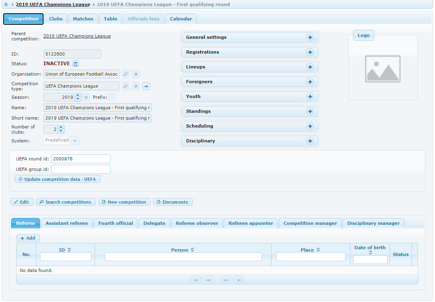The height and width of the screenshot is (302, 435).
Task: Click the search icon beside the Organisation field
Action: point(125,74)
